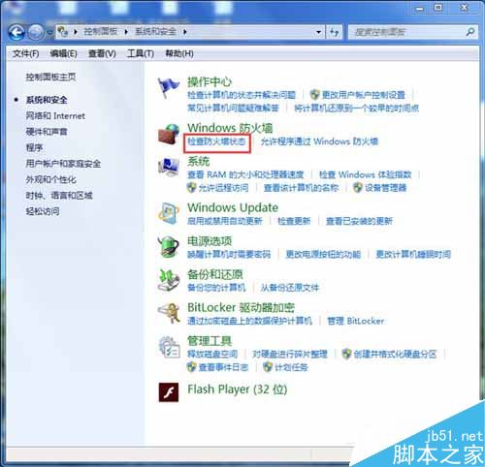Click 检查 Windows 体验指数 link
This screenshot has height=467, width=485.
[365, 174]
